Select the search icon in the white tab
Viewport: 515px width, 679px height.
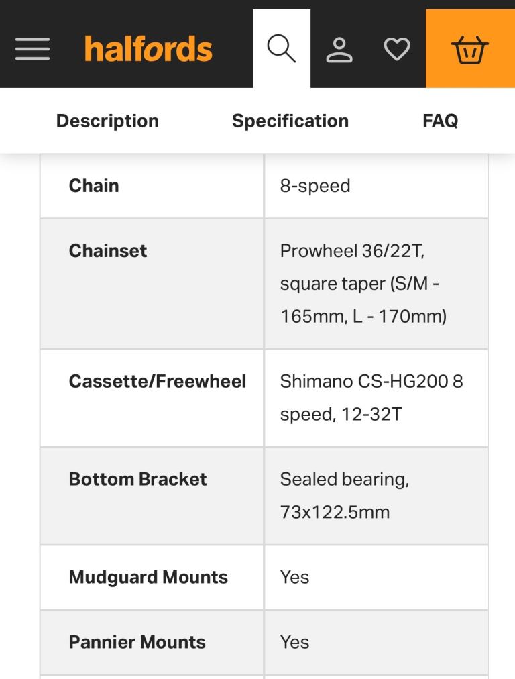(x=280, y=48)
